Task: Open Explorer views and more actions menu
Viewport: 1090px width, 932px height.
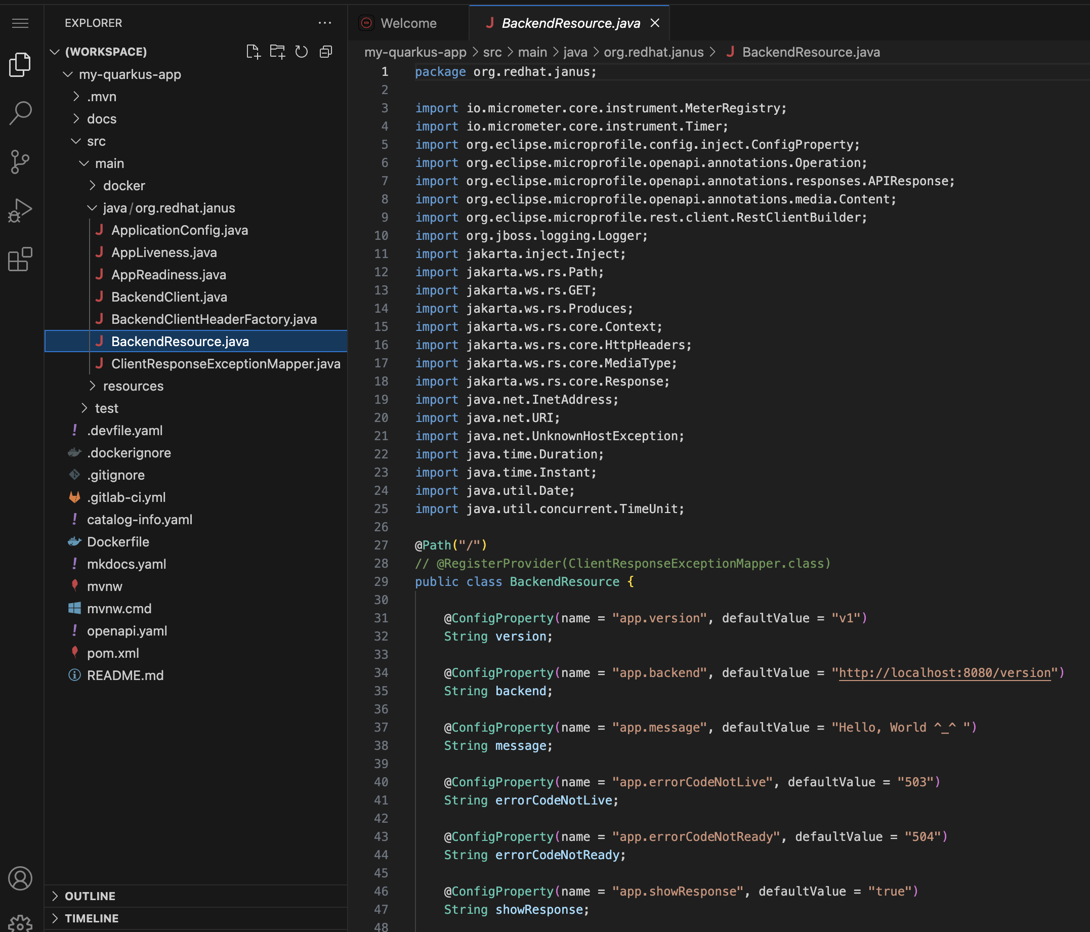Action: 325,23
